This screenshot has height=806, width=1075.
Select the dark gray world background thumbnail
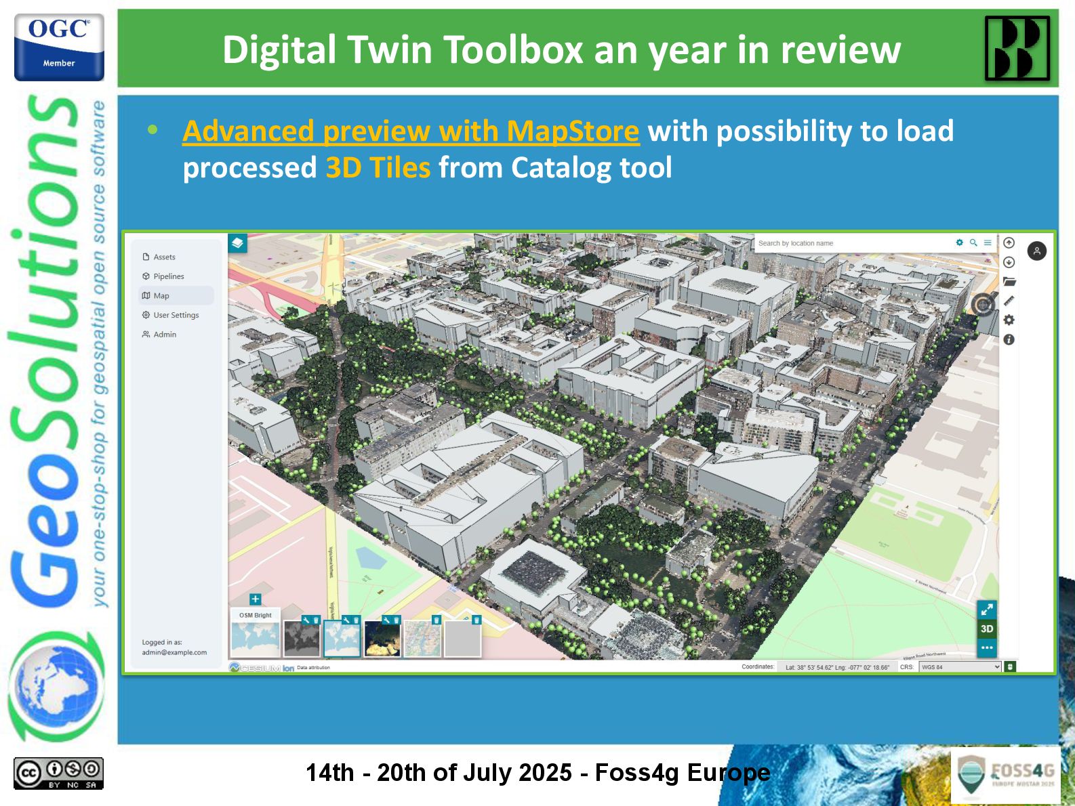(302, 639)
